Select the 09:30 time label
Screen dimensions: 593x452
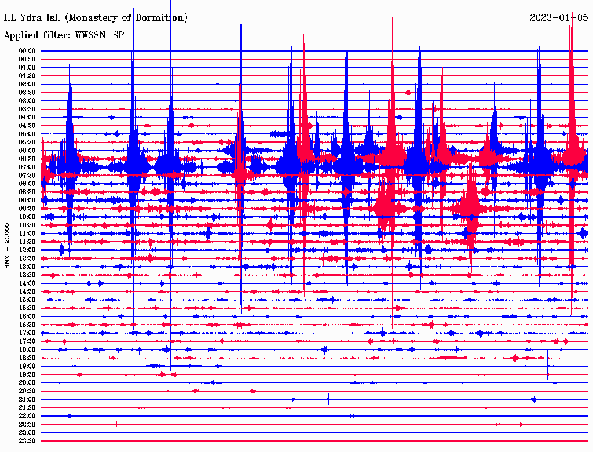coord(27,209)
